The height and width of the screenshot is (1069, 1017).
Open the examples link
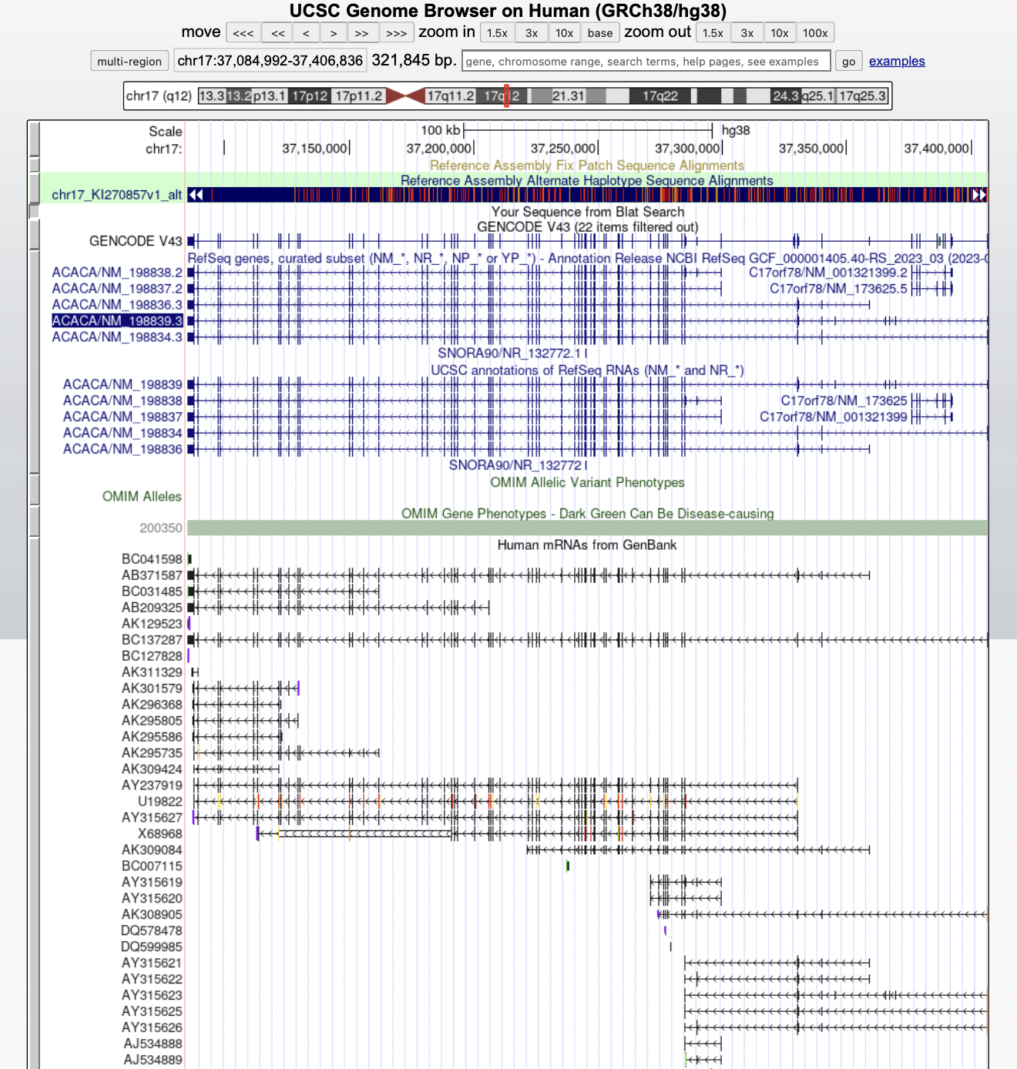[897, 62]
